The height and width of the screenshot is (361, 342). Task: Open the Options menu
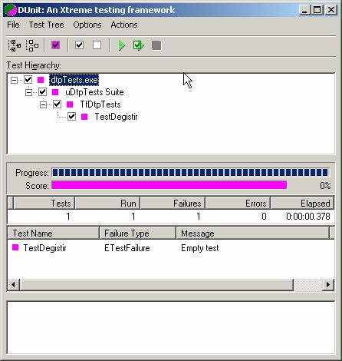pyautogui.click(x=87, y=25)
